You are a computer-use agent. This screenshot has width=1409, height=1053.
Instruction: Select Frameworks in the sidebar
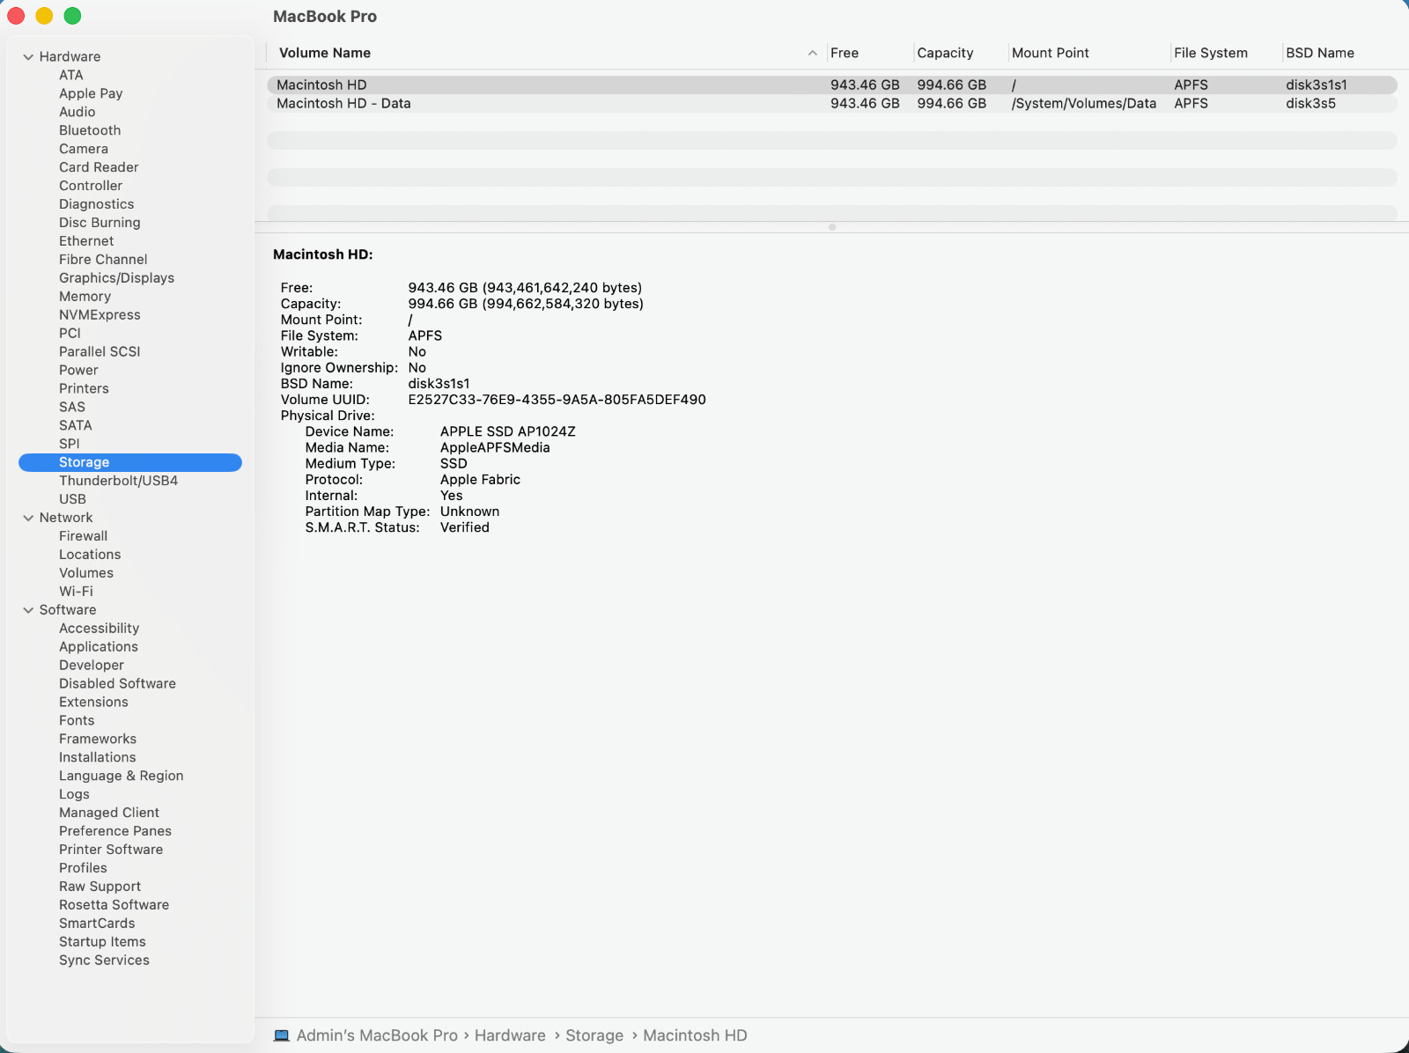[98, 740]
